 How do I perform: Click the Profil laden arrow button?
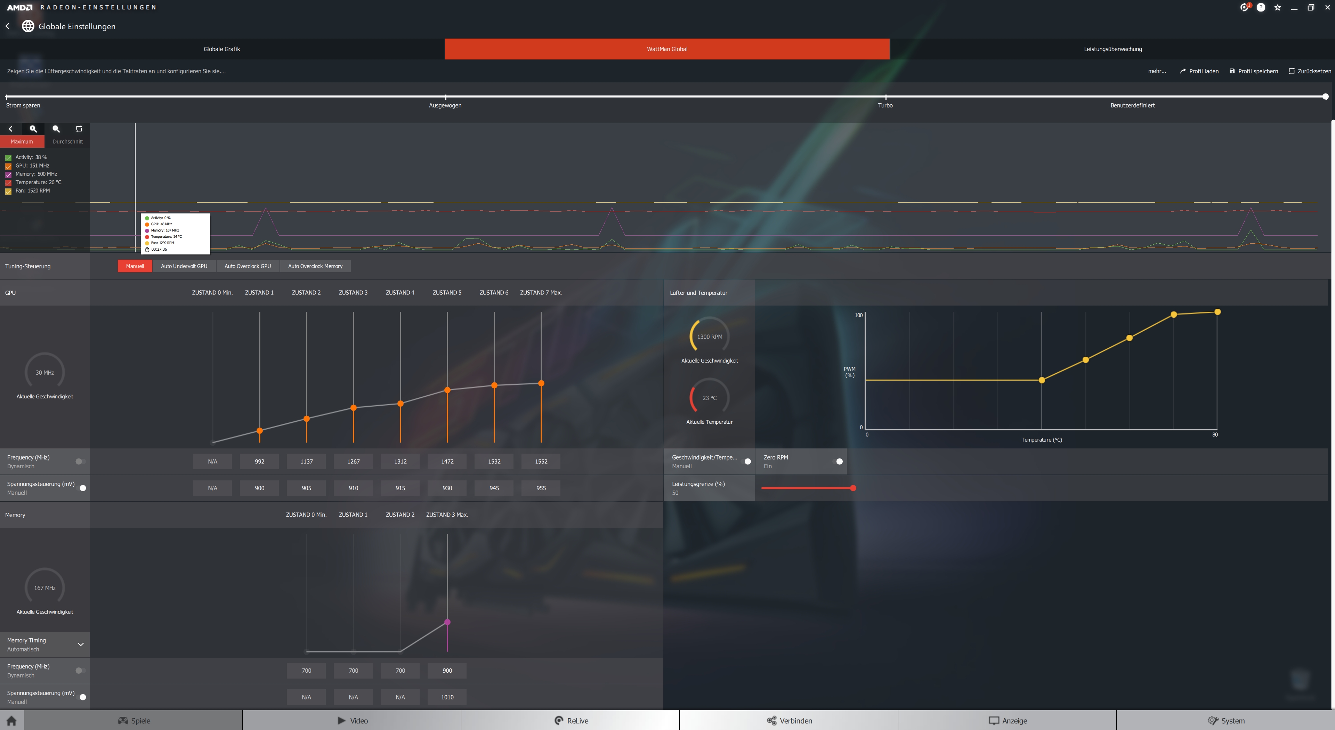coord(1199,71)
